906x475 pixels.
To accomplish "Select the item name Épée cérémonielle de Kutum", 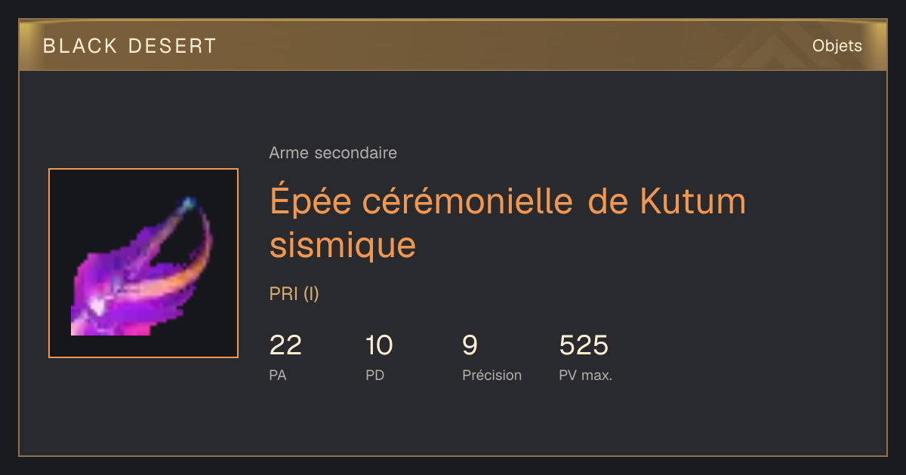I will click(x=508, y=202).
